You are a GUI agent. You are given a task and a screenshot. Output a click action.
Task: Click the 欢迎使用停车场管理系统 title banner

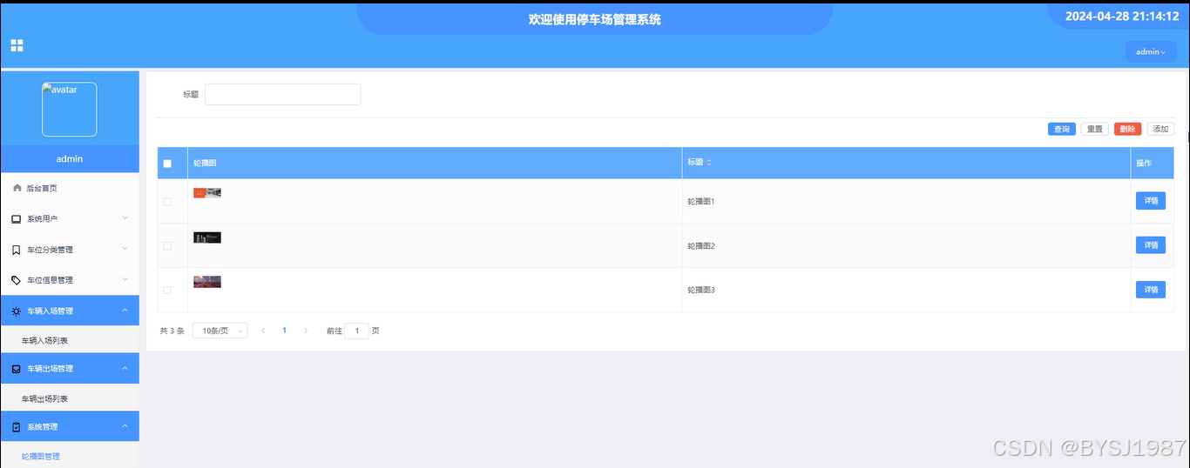pyautogui.click(x=595, y=19)
